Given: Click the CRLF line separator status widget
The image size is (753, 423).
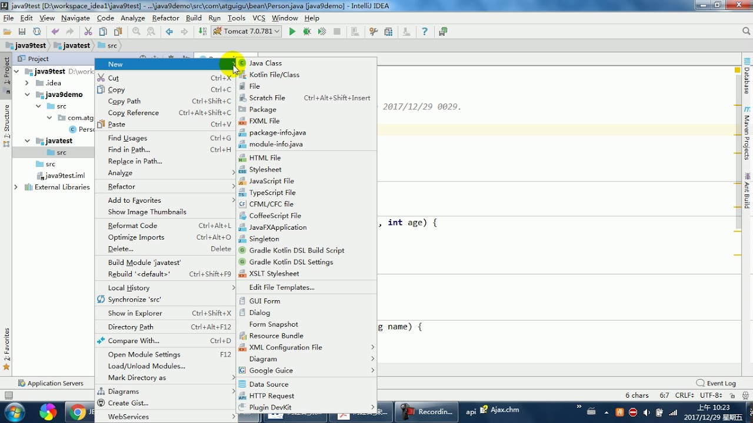Looking at the screenshot, I should coord(685,395).
